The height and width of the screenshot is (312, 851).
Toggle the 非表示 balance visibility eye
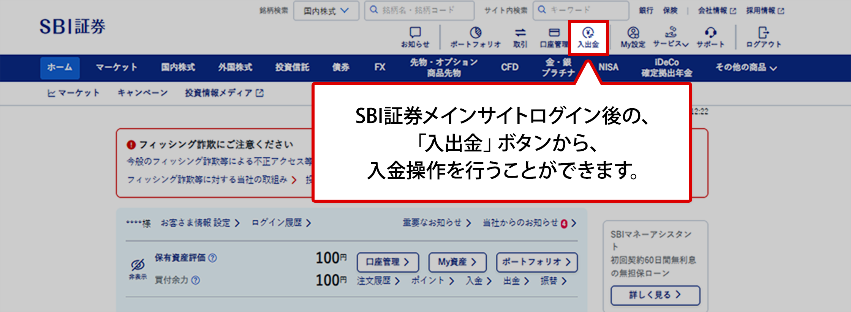(138, 269)
